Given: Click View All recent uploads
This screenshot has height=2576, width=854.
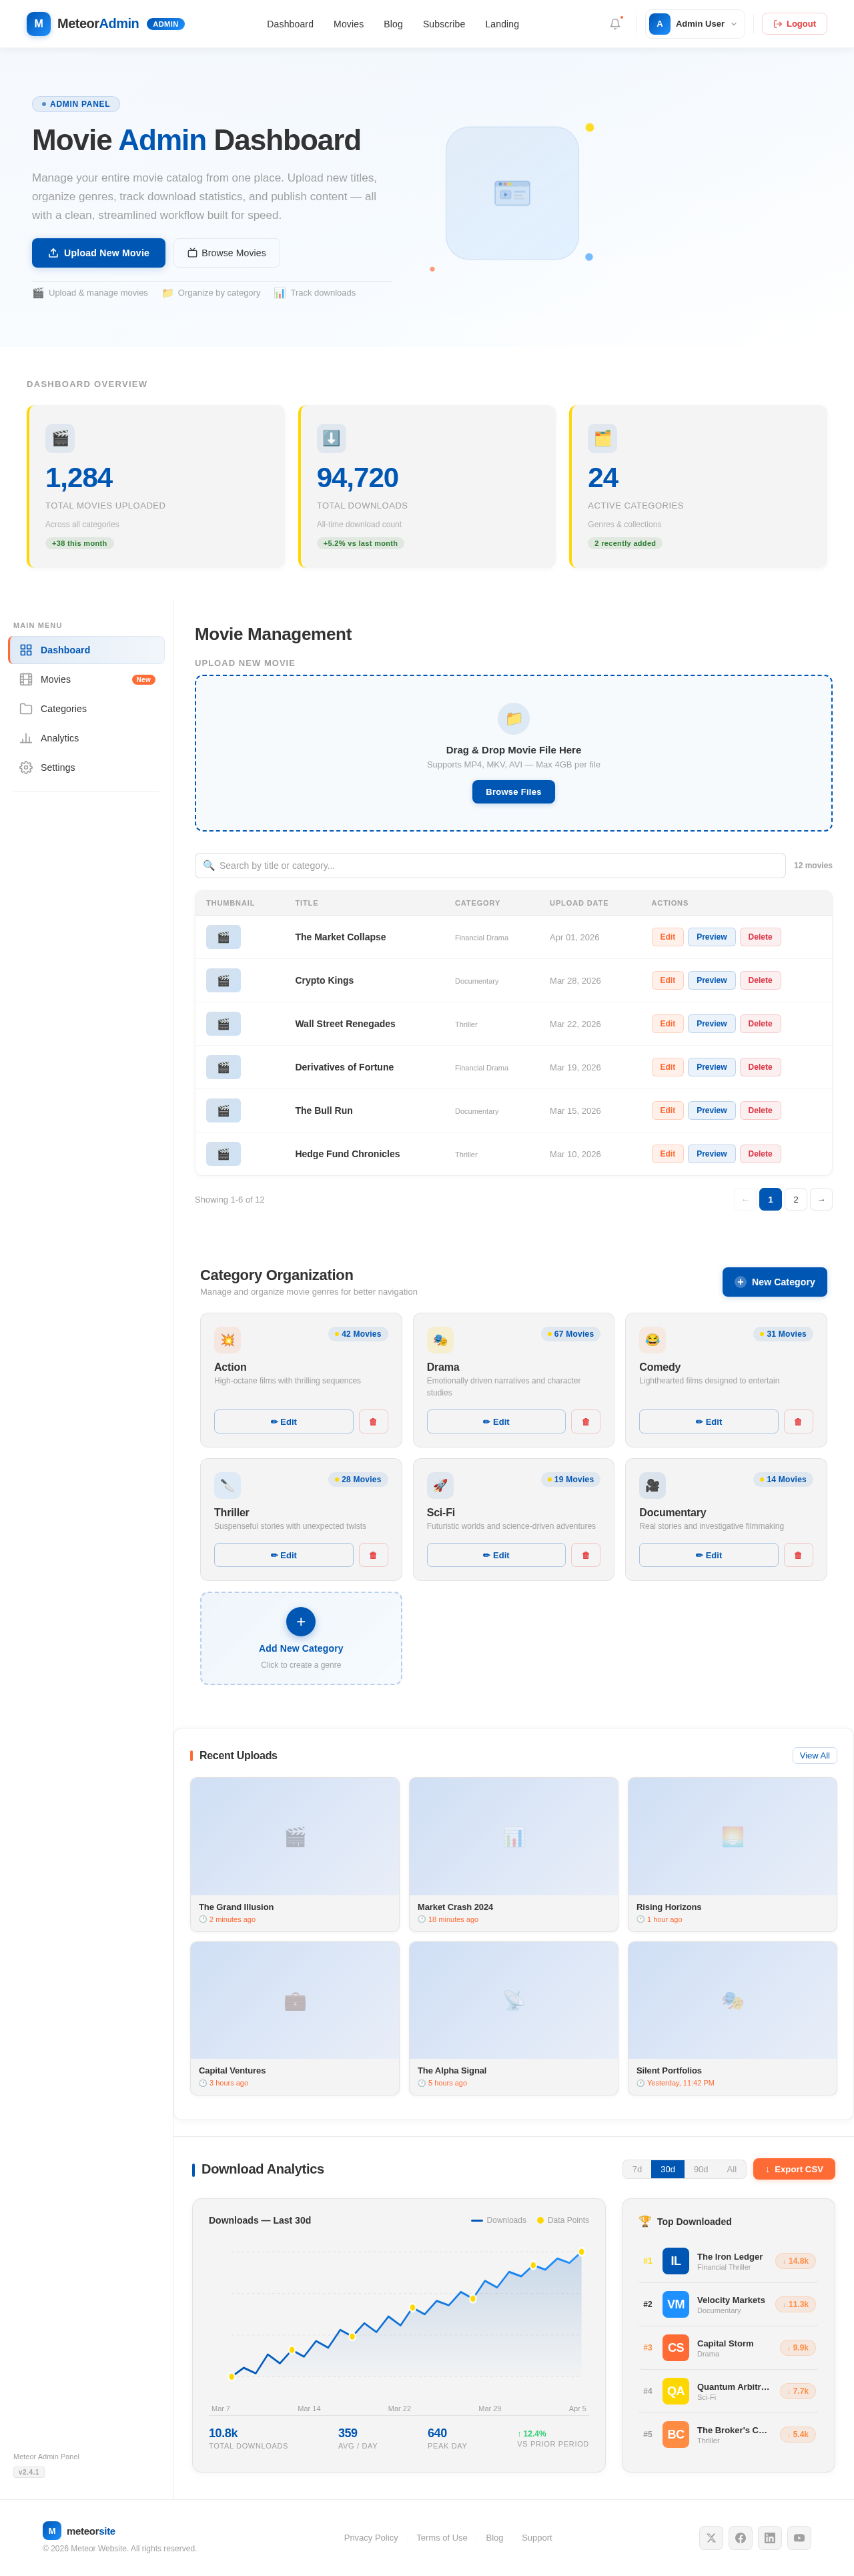Looking at the screenshot, I should (x=814, y=1756).
